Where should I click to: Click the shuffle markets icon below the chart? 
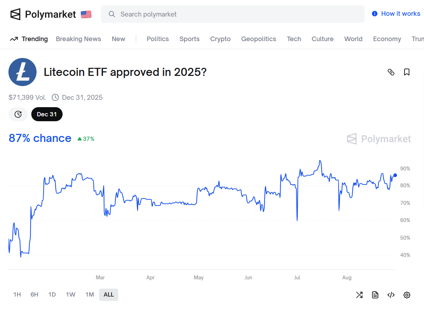point(359,295)
